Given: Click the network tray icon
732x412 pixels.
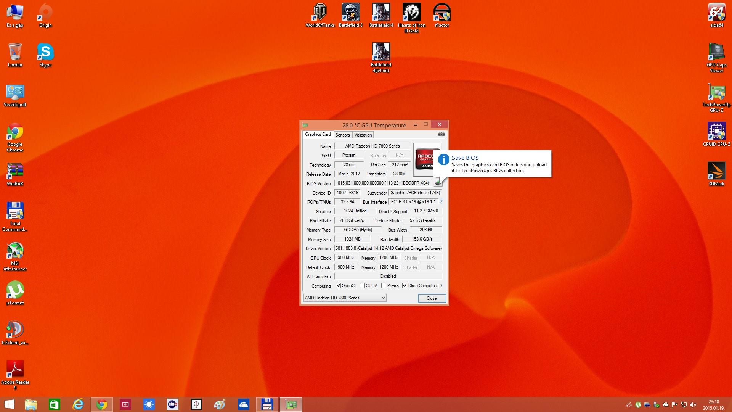Looking at the screenshot, I should point(684,405).
